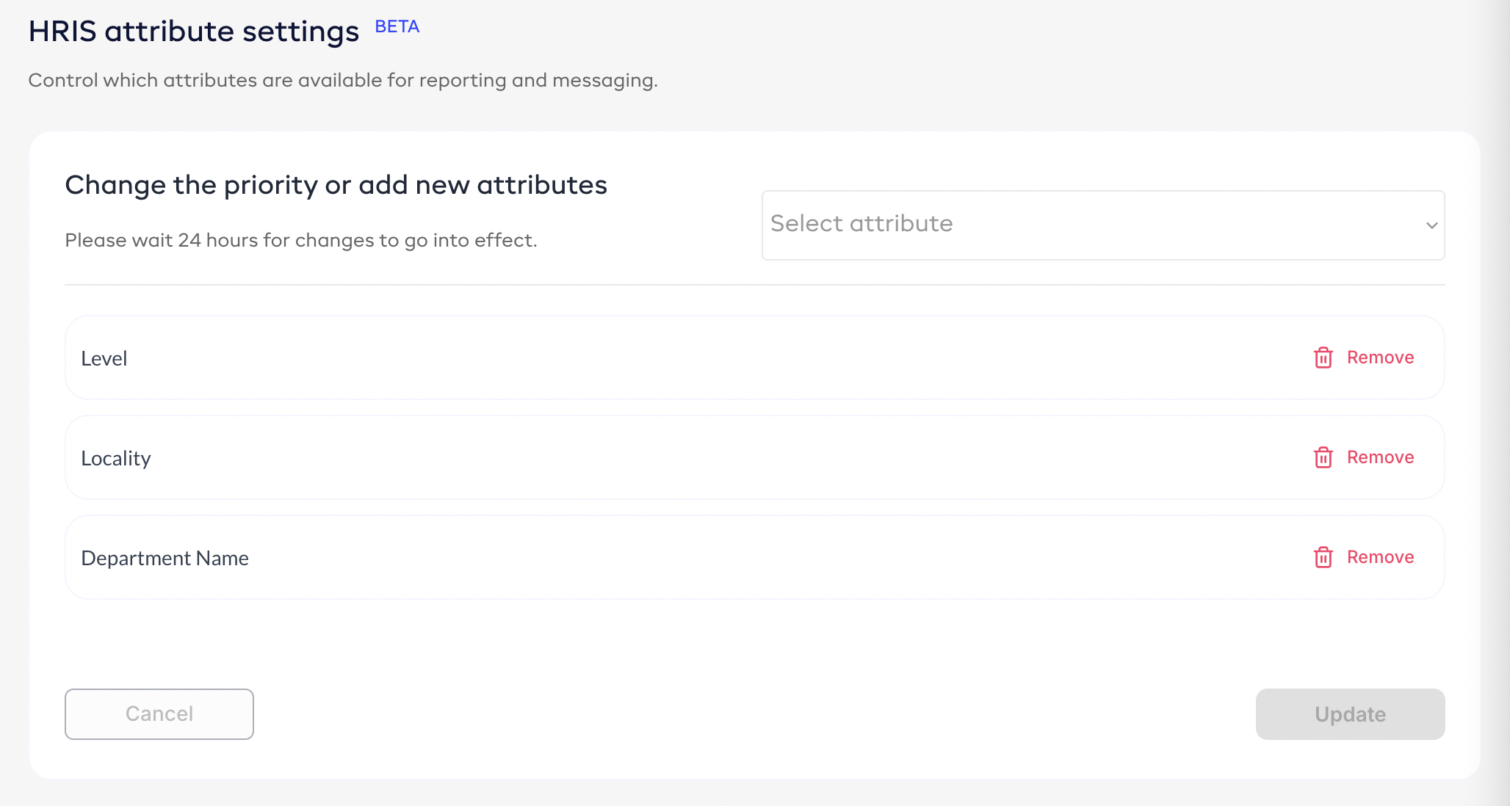Image resolution: width=1510 pixels, height=806 pixels.
Task: Click the 'Department Name' label text
Action: (165, 558)
